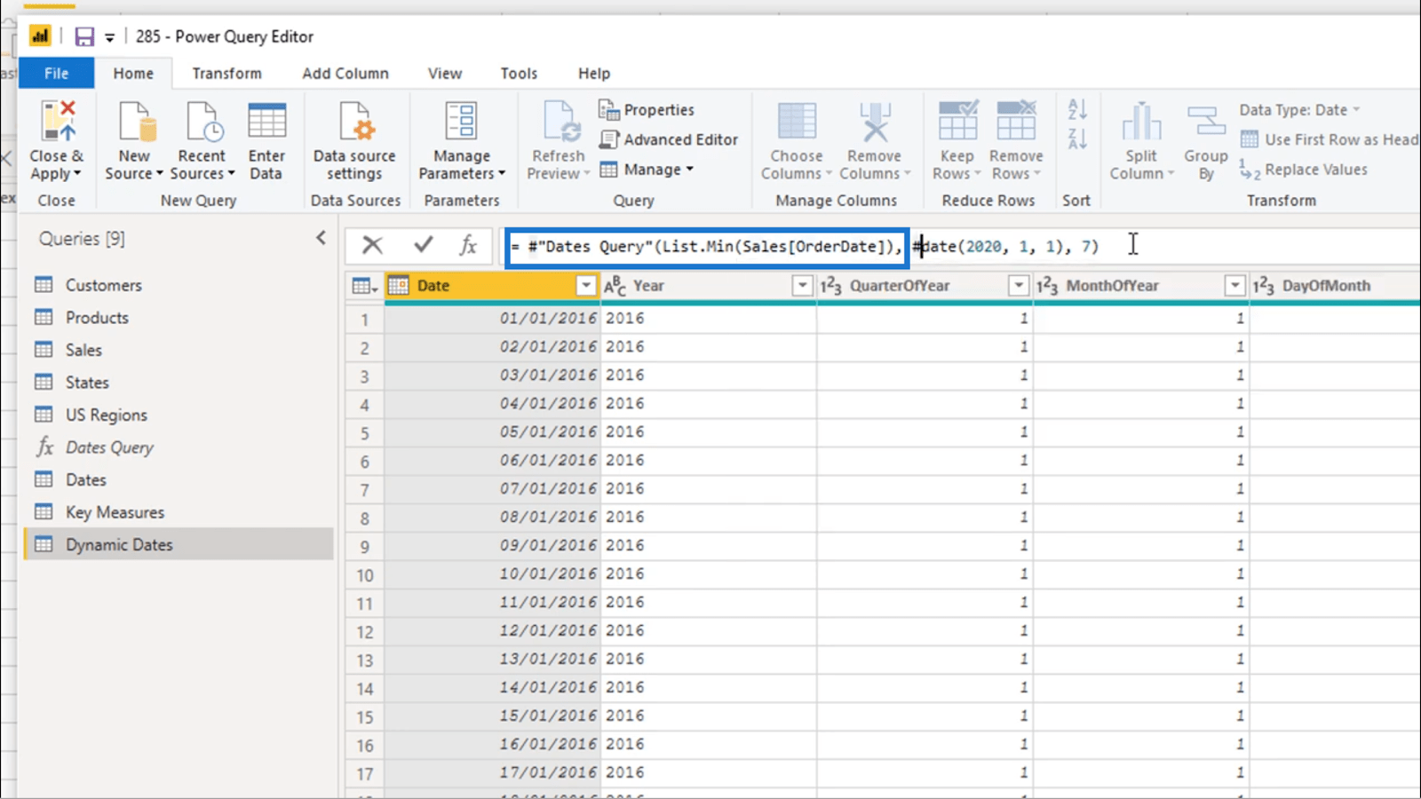Open the Close & Apply dropdown arrow
This screenshot has height=799, width=1421.
[77, 174]
